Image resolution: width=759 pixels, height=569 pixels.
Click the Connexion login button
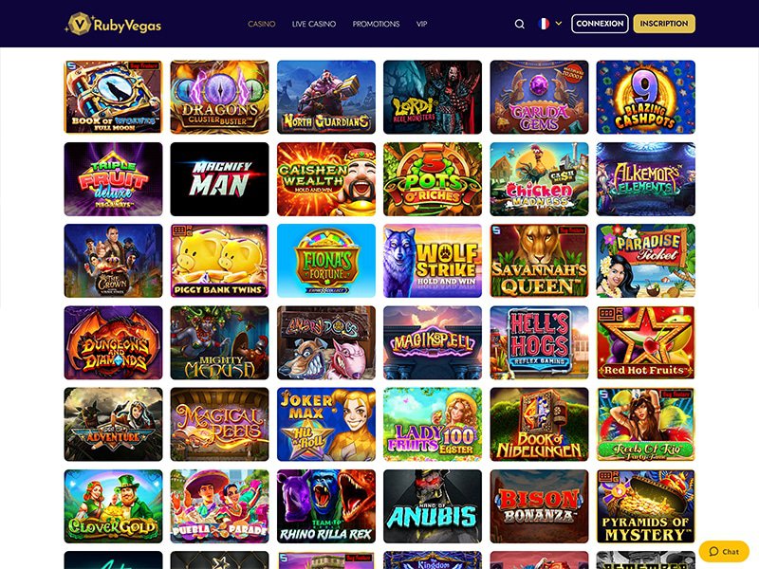[600, 23]
